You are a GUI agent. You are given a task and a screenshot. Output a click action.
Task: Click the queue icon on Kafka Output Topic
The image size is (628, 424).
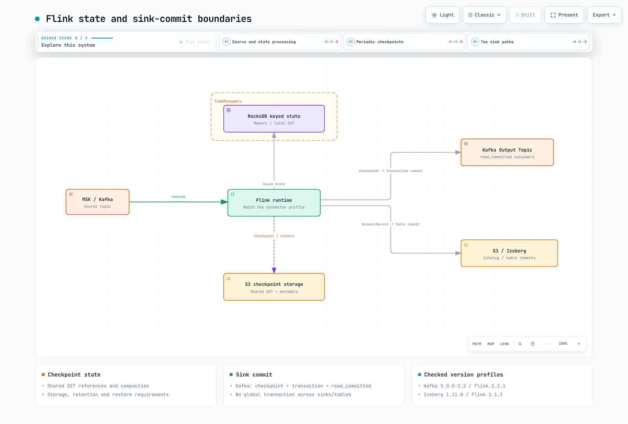(466, 144)
